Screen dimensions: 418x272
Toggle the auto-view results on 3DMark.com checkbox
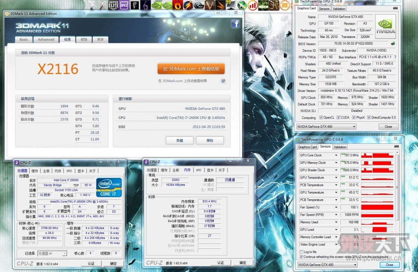click(223, 81)
